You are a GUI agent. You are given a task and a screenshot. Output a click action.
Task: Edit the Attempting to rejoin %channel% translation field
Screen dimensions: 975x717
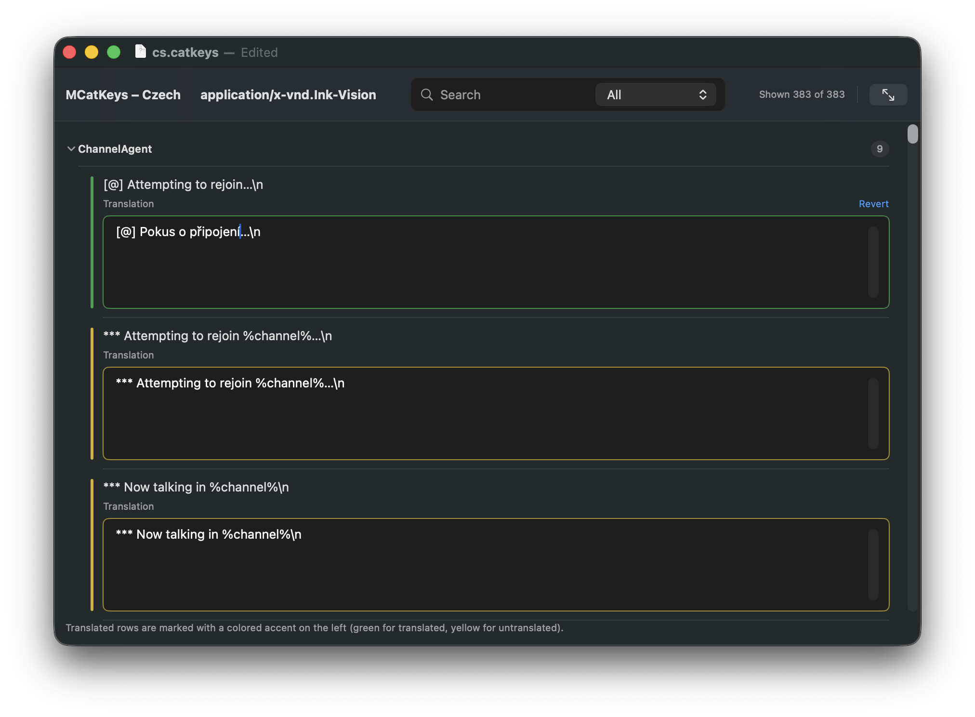(482, 413)
